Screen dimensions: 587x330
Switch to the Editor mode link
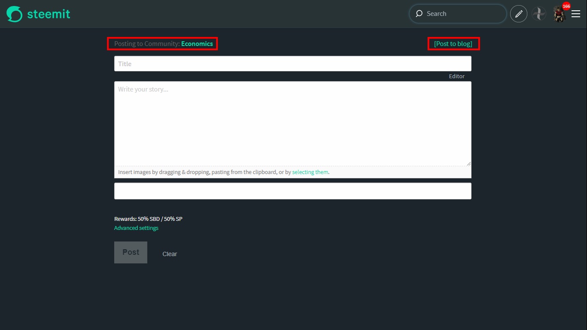click(457, 76)
